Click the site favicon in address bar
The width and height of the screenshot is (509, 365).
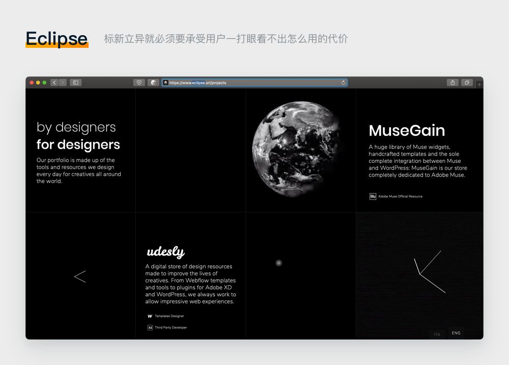pos(165,83)
